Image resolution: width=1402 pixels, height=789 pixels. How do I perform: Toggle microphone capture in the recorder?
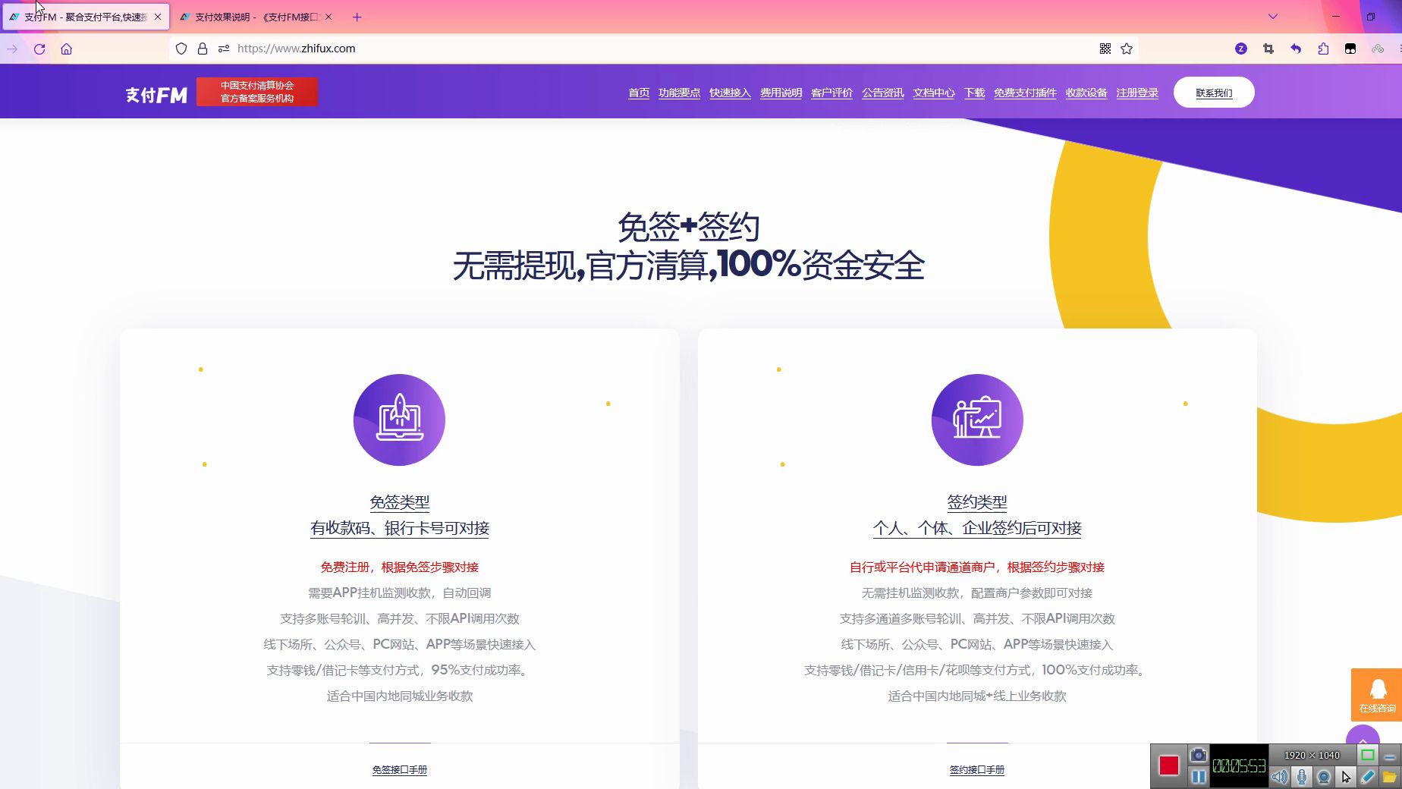point(1302,776)
